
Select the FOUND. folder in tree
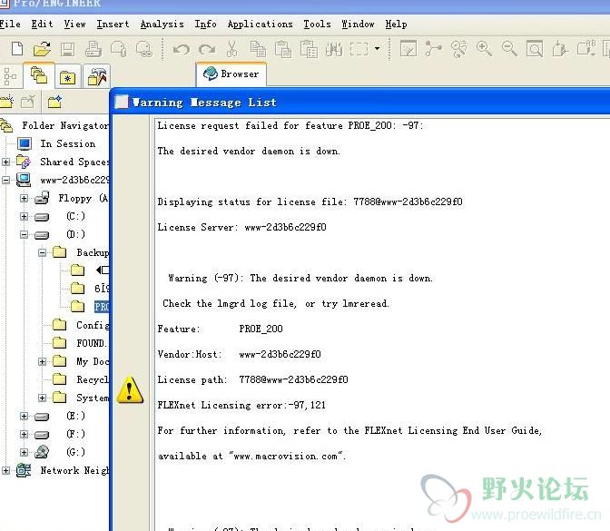[92, 343]
